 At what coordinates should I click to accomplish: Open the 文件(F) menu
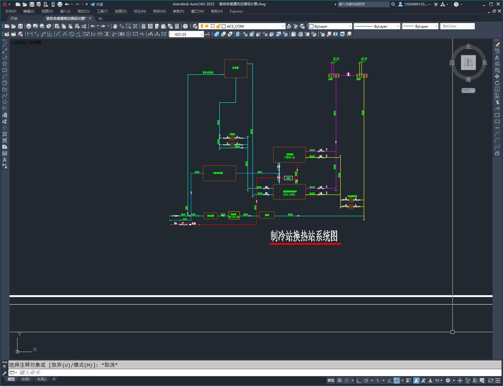tap(11, 11)
